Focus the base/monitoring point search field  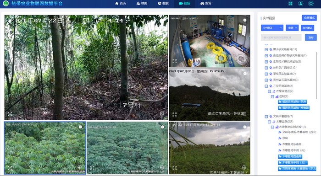tap(281, 37)
